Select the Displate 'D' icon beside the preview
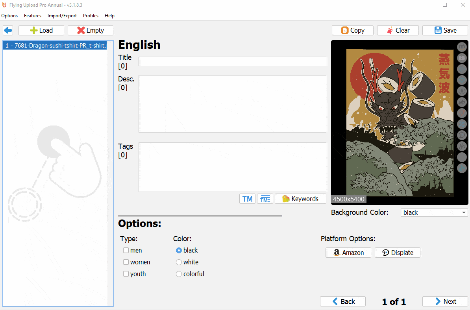This screenshot has width=470, height=310. click(x=462, y=135)
